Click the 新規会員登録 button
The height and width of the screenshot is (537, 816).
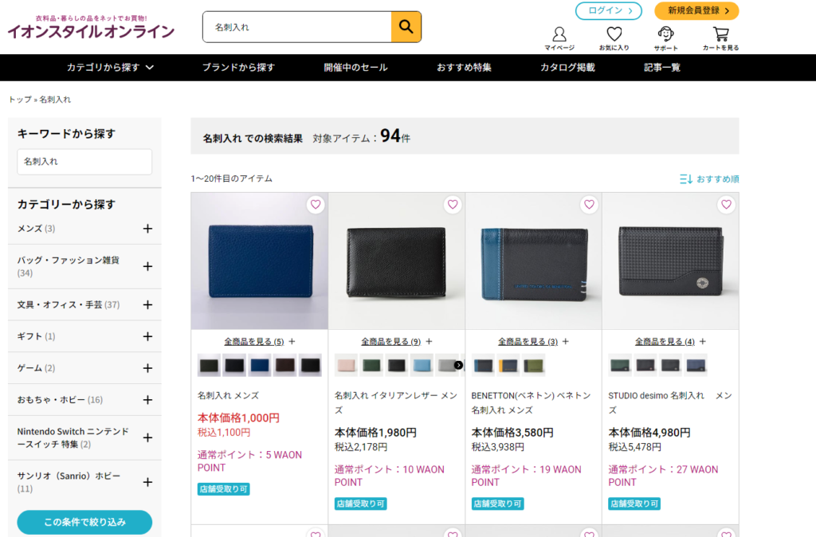696,11
